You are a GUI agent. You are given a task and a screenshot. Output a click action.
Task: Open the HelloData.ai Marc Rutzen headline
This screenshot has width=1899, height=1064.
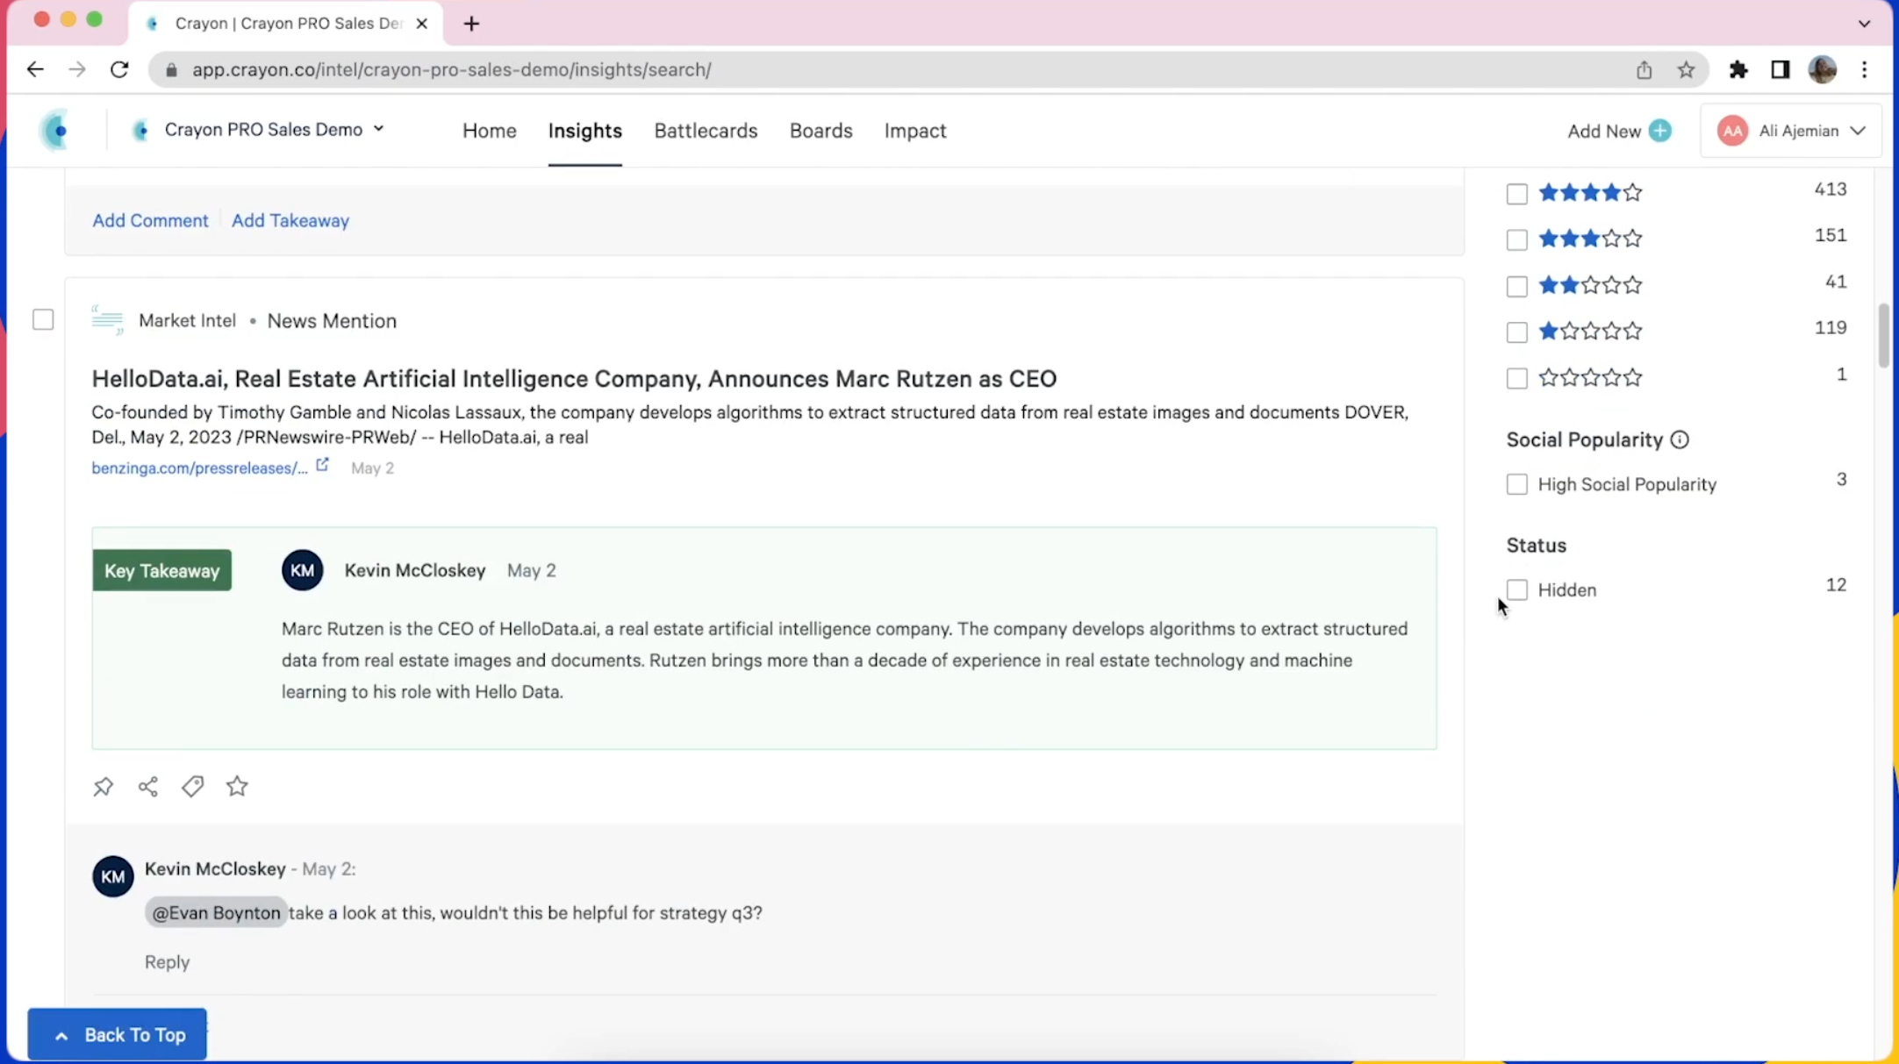click(x=574, y=379)
